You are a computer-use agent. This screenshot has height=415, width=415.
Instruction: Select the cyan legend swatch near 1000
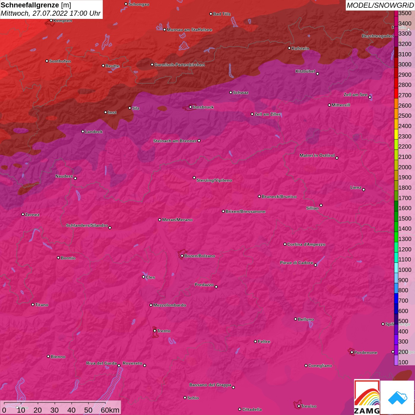(396, 268)
